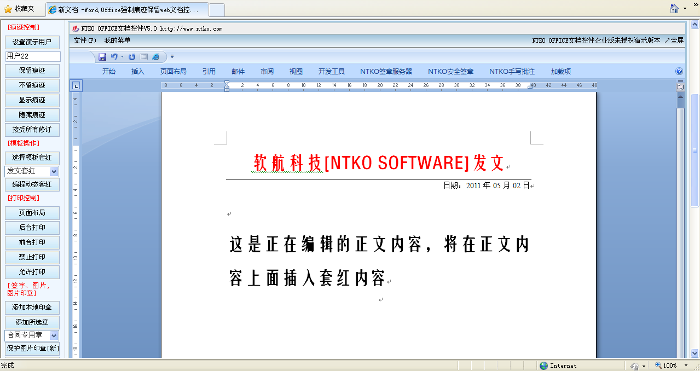
Task: Click the left indent marker on ruler
Action: click(x=227, y=85)
